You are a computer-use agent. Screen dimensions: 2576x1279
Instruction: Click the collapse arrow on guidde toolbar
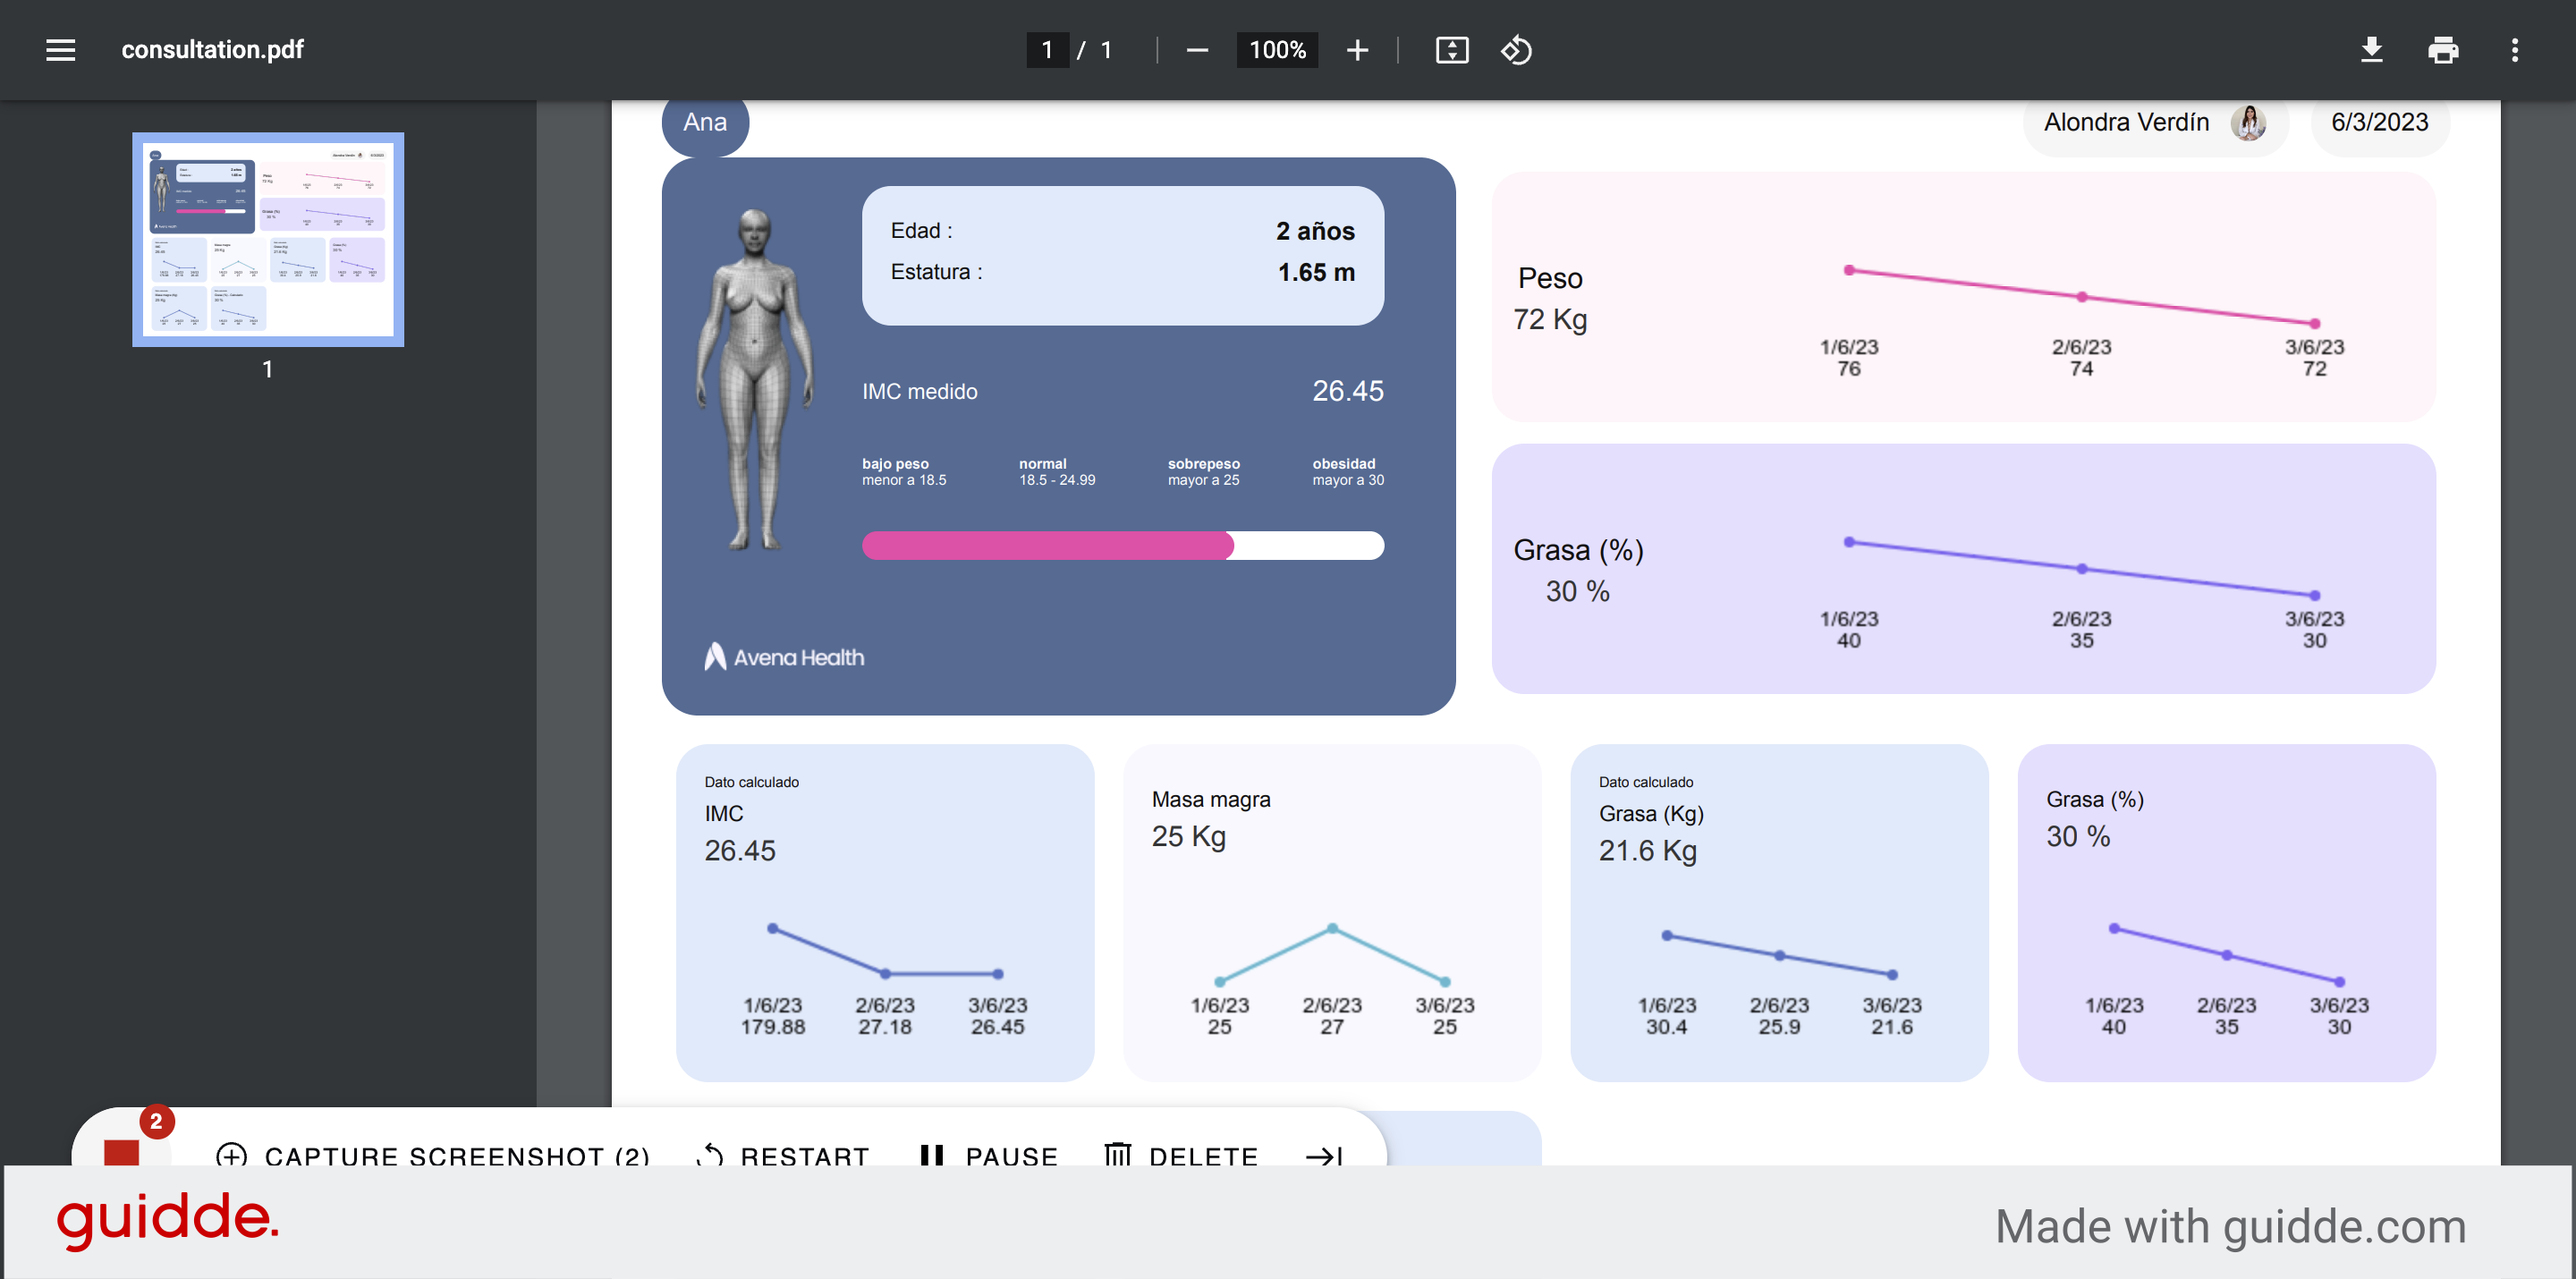[x=1324, y=1156]
